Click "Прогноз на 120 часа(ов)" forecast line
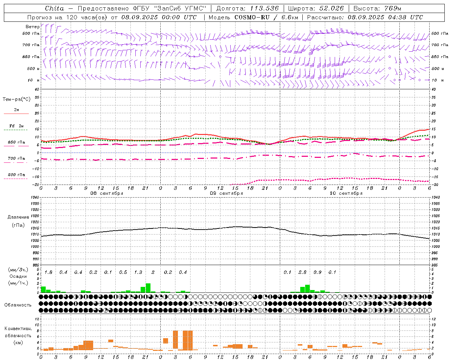The height and width of the screenshot is (360, 450). coord(67,17)
